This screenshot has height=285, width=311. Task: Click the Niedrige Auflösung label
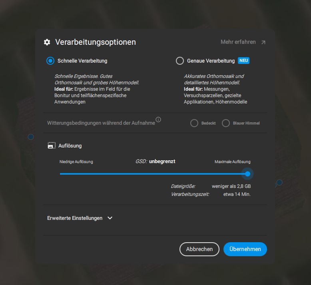(x=76, y=161)
